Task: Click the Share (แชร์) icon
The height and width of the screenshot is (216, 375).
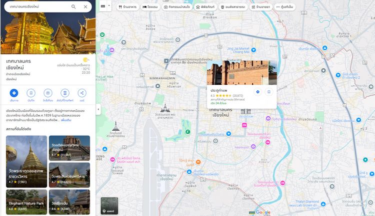Action: (82, 93)
